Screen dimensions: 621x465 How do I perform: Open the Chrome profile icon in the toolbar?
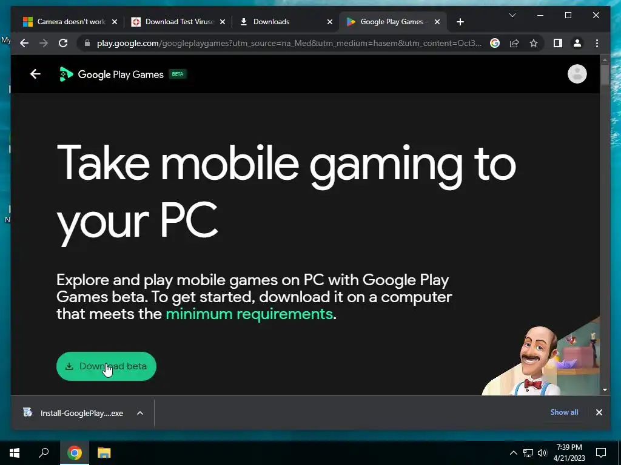click(x=577, y=43)
